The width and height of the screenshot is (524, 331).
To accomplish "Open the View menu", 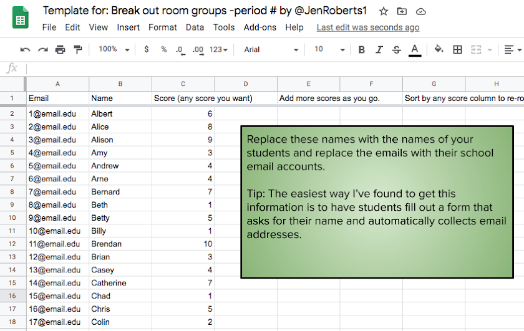I will point(99,27).
